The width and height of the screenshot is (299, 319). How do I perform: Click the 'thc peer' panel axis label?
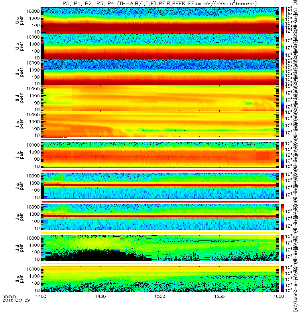[x=19, y=72]
